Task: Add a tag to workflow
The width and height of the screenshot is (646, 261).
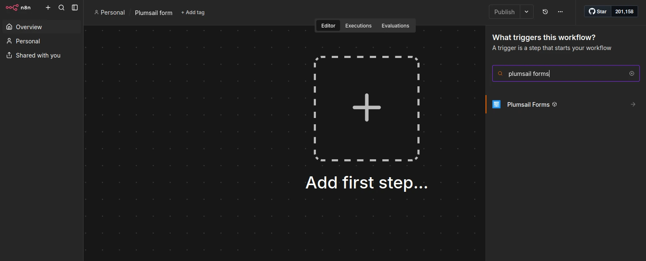Action: coord(193,13)
